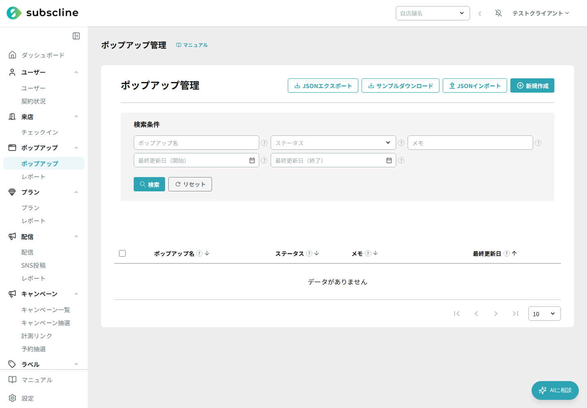Collapse the キャンペーン sidebar section
The image size is (587, 408).
tap(76, 294)
